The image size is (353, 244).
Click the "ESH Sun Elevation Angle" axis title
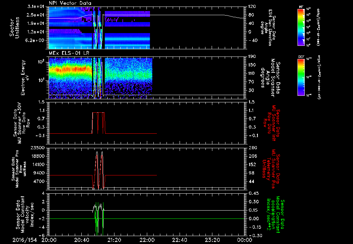[269, 28]
